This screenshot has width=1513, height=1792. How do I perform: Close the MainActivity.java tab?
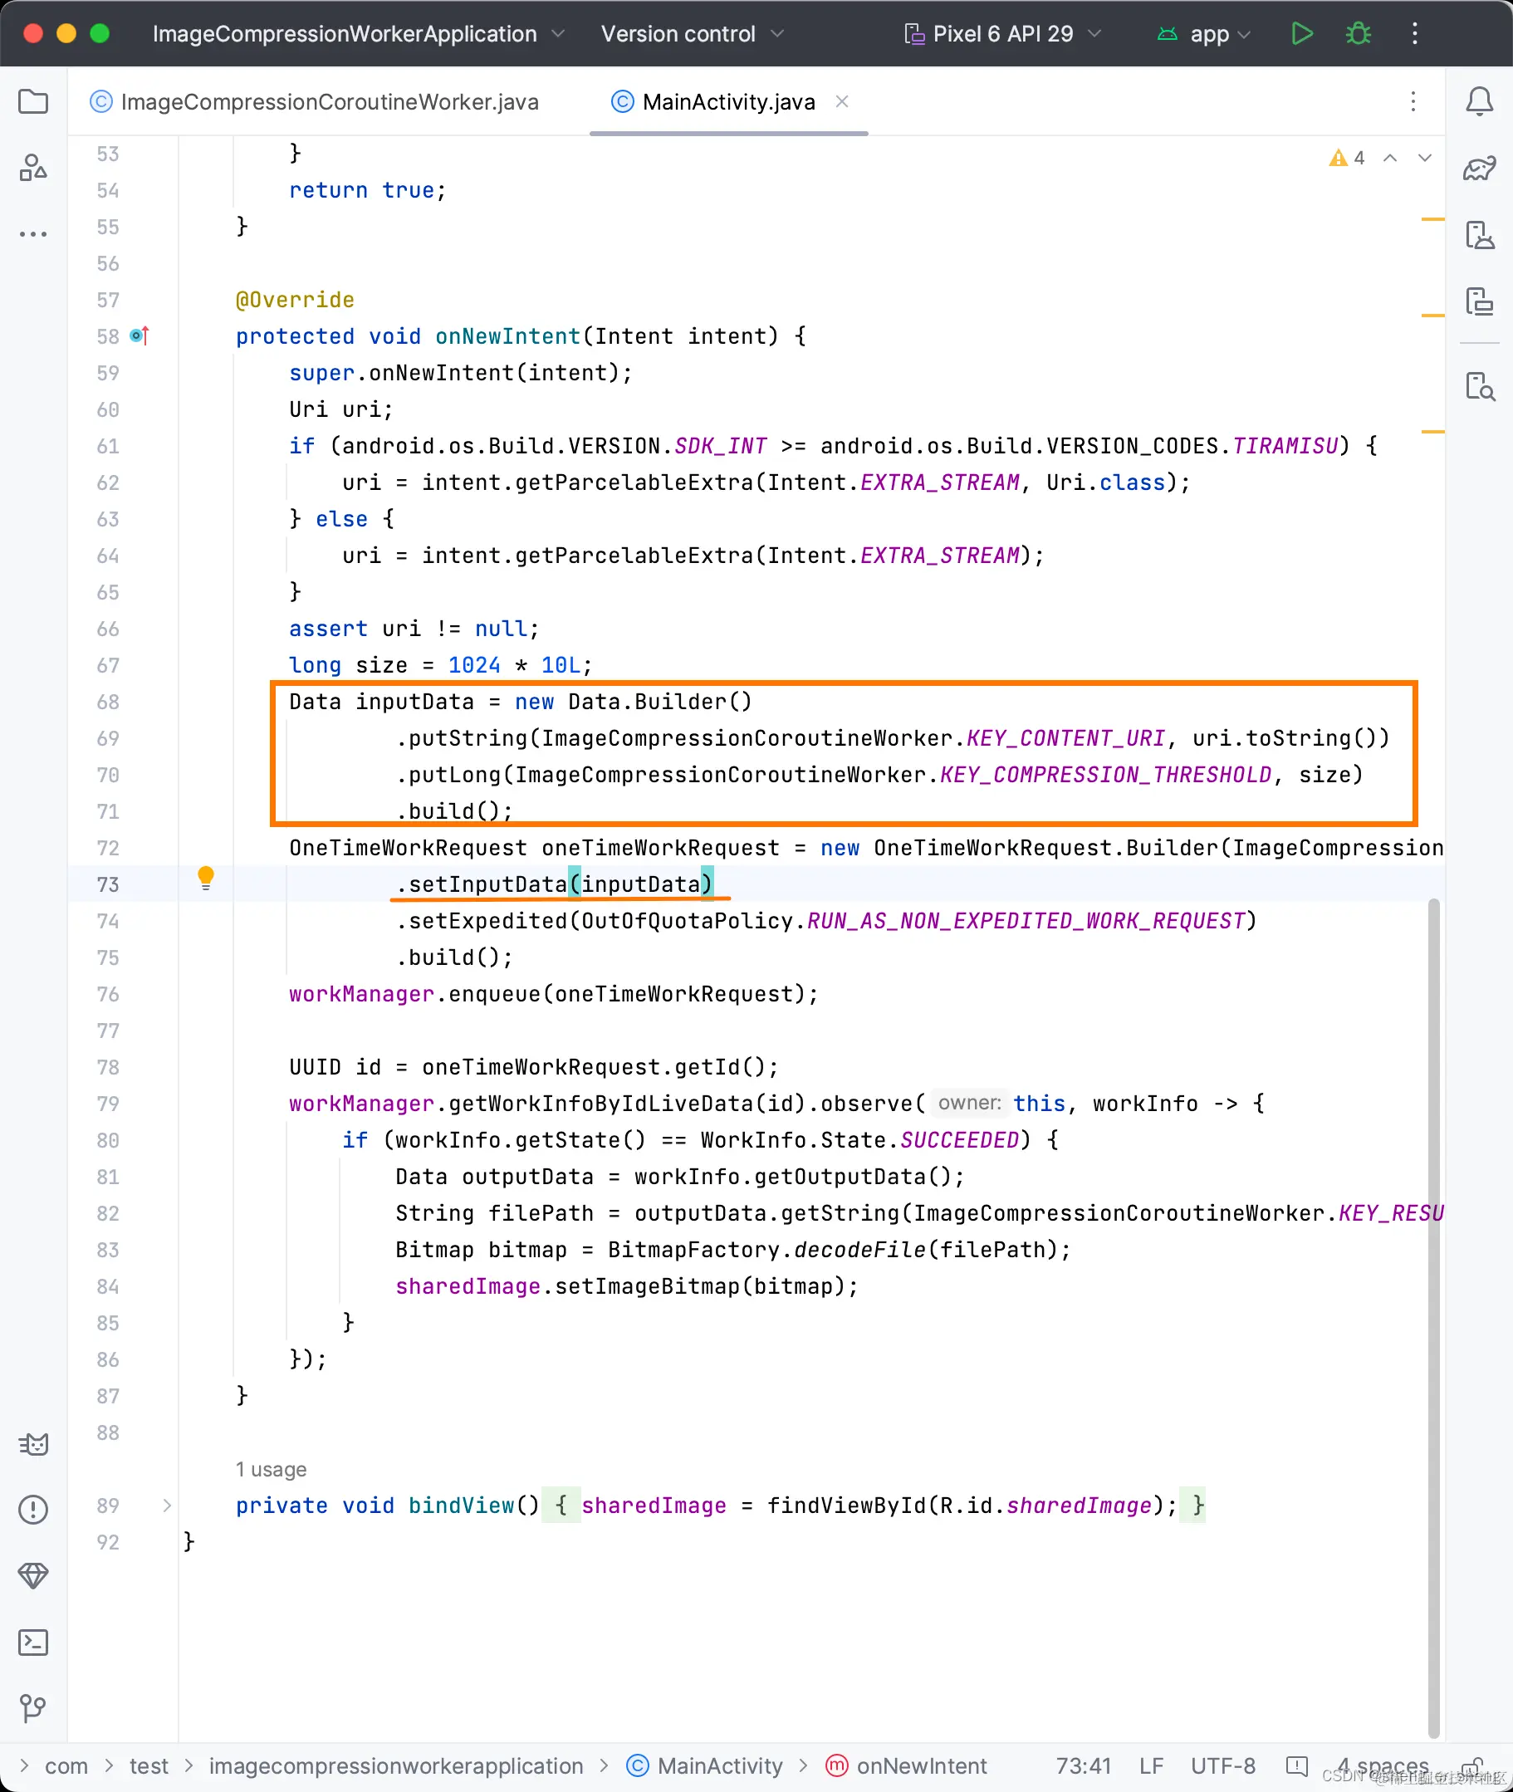click(842, 101)
